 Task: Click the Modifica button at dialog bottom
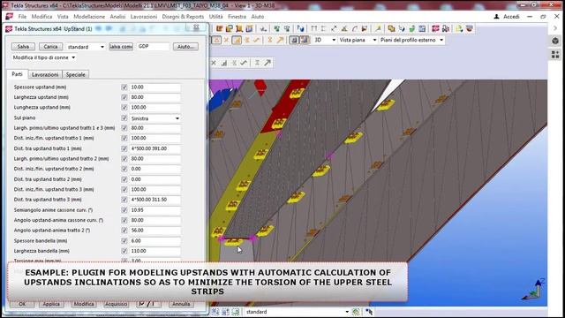(x=84, y=304)
